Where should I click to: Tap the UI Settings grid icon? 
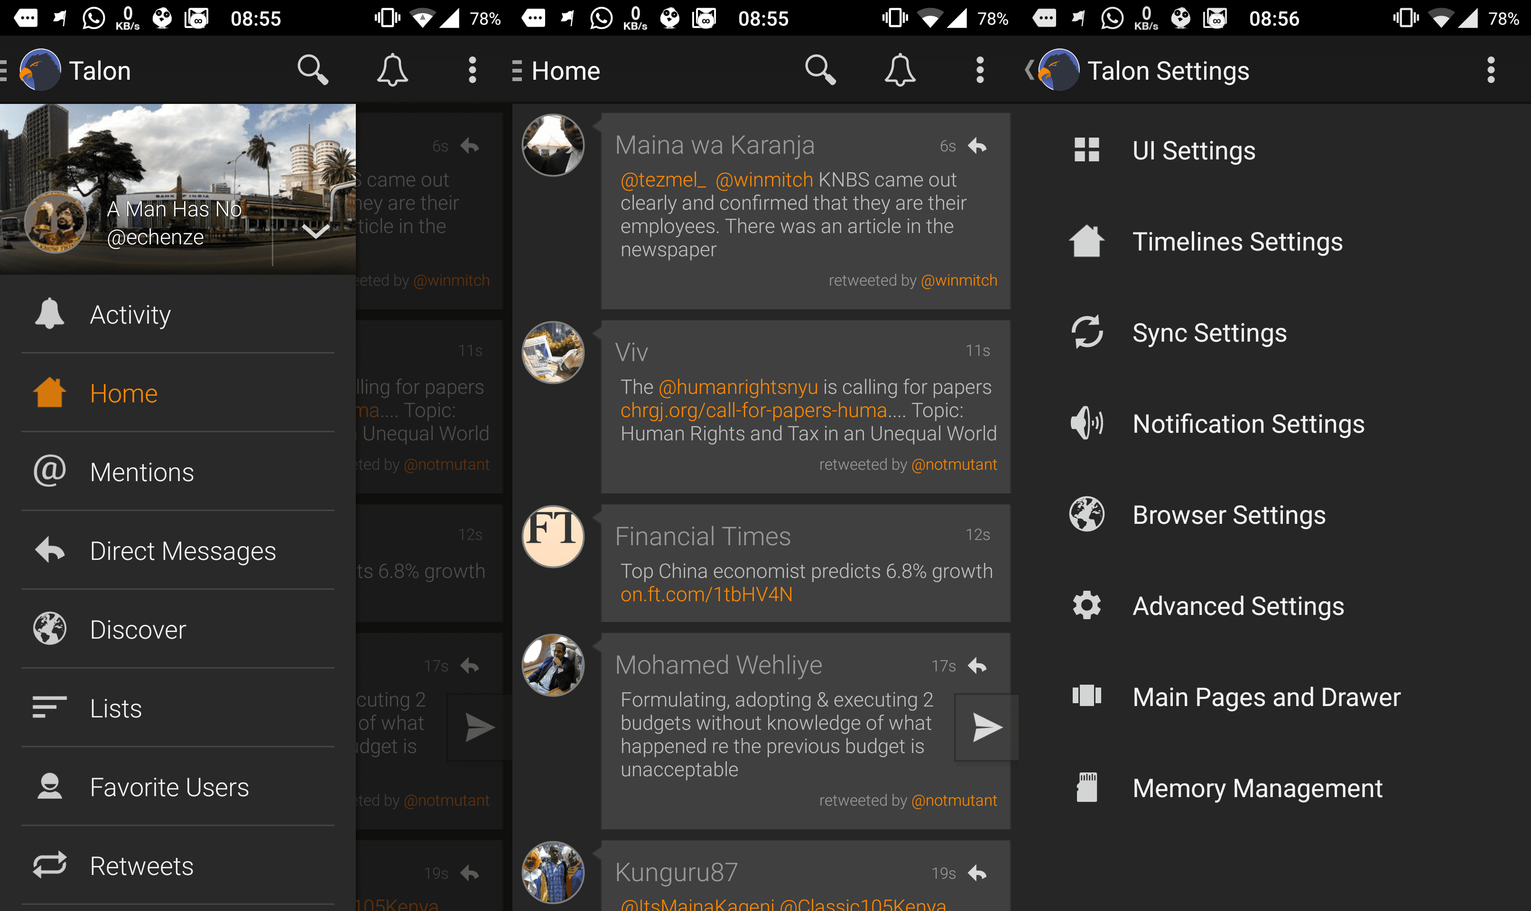coord(1087,149)
